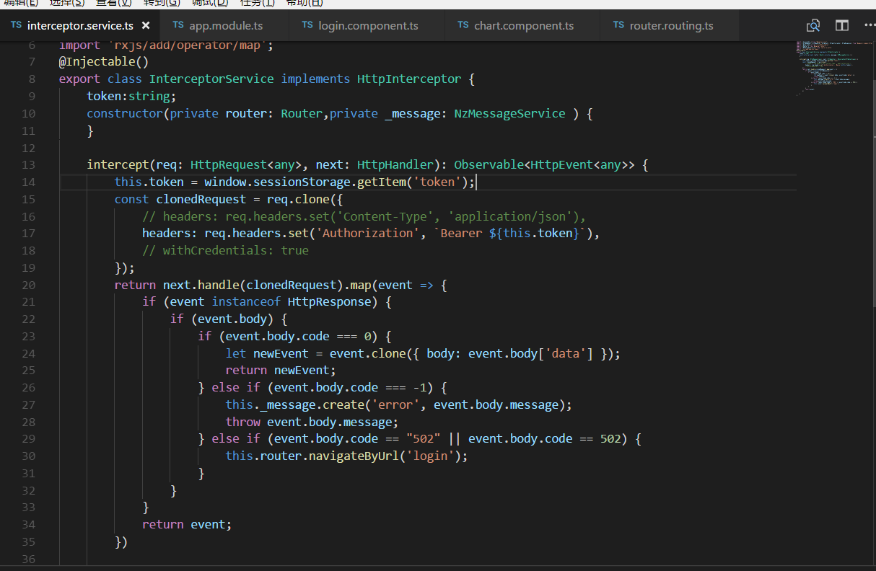Viewport: 876px width, 571px height.
Task: Close the interceptor.service.ts tab
Action: coord(146,25)
